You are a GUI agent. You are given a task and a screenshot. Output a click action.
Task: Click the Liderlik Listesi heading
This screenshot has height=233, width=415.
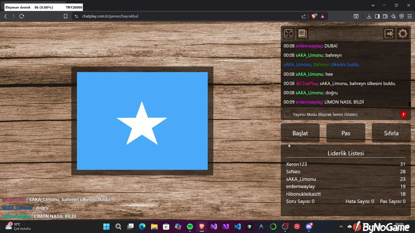pos(346,153)
